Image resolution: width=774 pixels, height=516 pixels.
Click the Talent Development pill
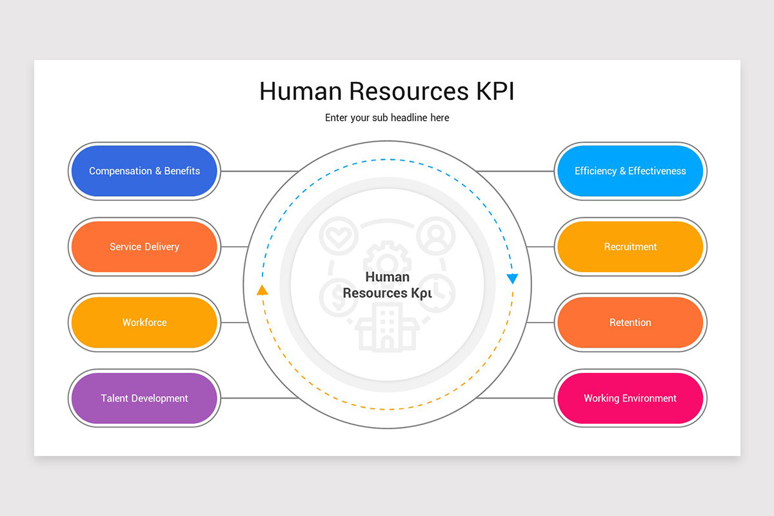point(144,398)
